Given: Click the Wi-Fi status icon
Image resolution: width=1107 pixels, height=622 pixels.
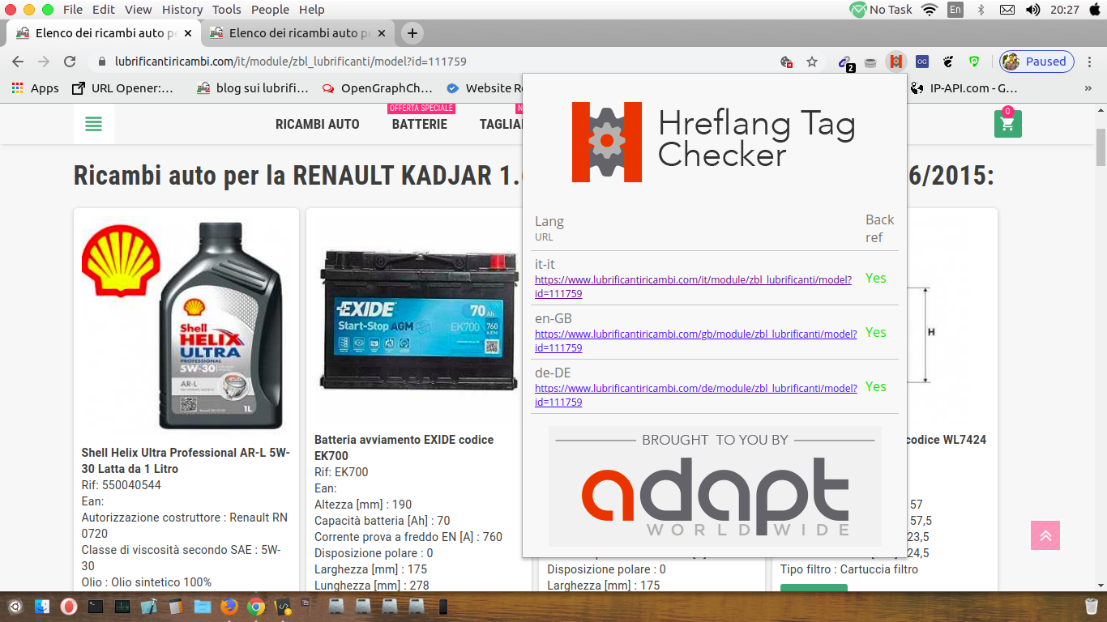Looking at the screenshot, I should pos(930,10).
